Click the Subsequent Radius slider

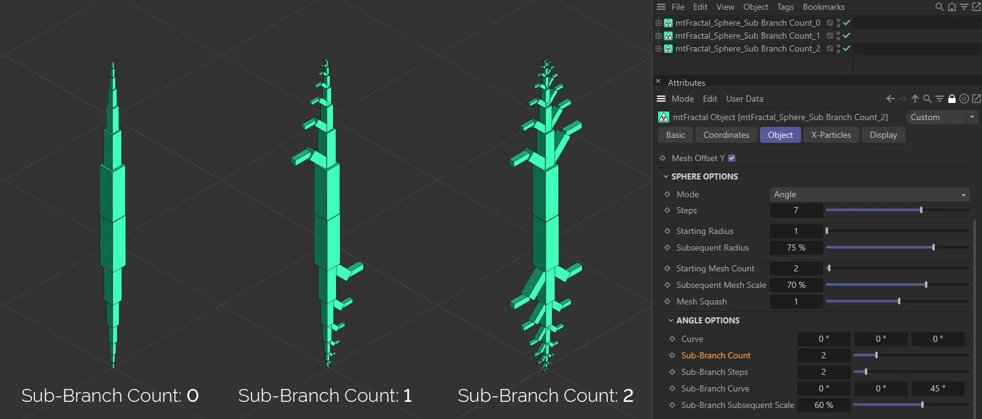pos(897,247)
